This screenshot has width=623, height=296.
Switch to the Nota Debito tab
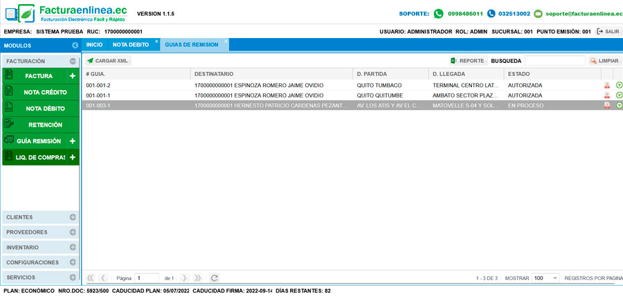click(131, 45)
